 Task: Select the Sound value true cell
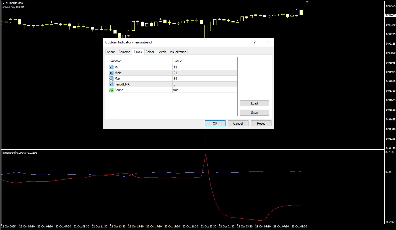205,90
